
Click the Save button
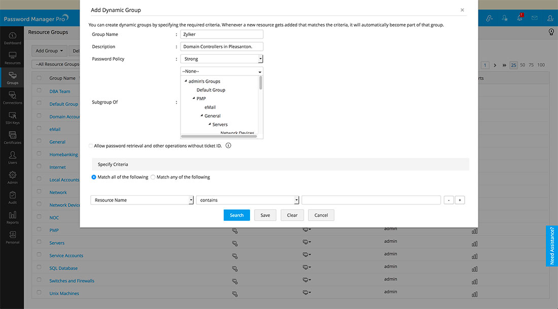click(x=265, y=215)
